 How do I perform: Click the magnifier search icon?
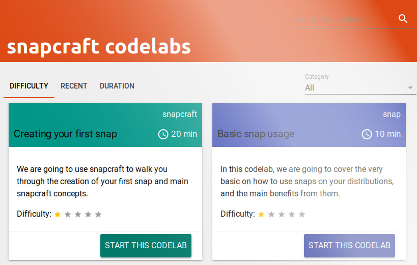coord(403,19)
